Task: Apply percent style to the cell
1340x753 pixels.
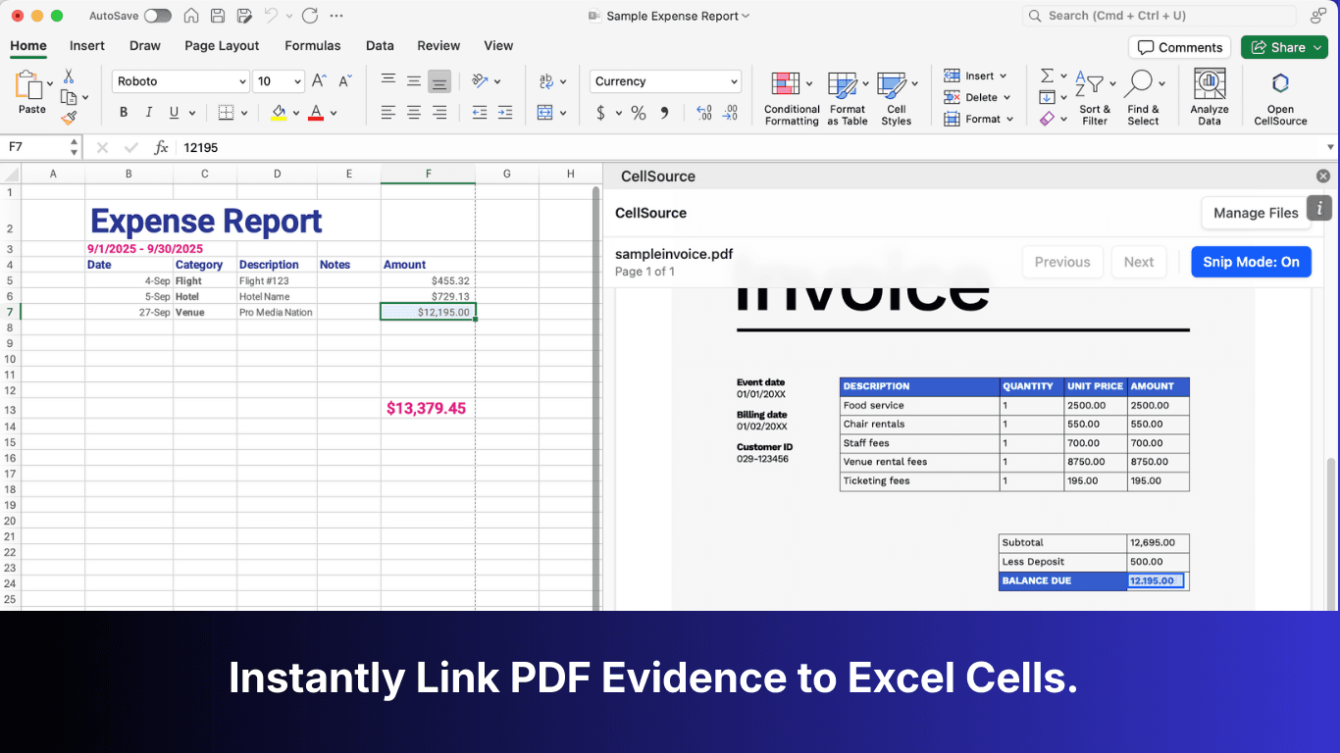Action: click(x=638, y=113)
